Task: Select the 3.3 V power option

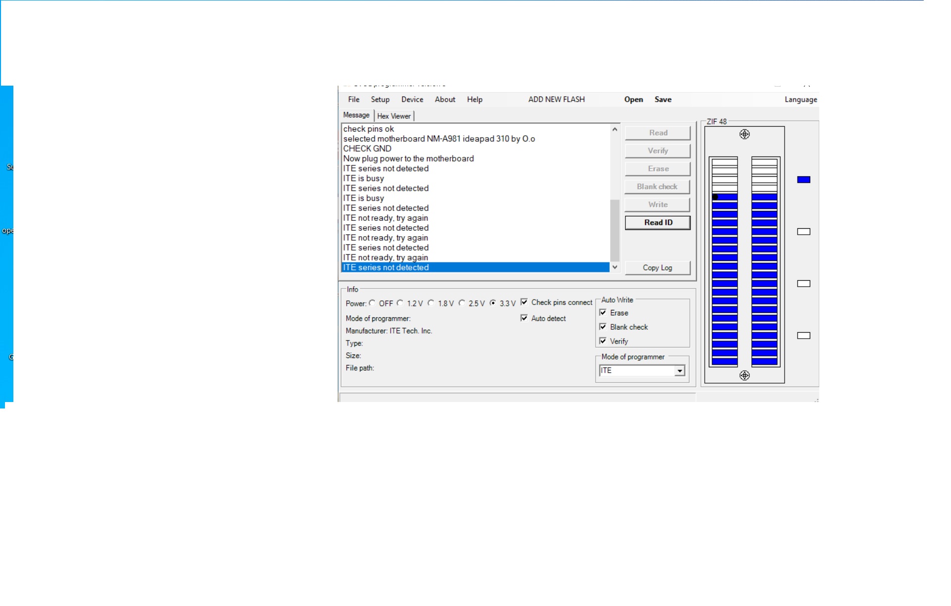Action: tap(493, 303)
